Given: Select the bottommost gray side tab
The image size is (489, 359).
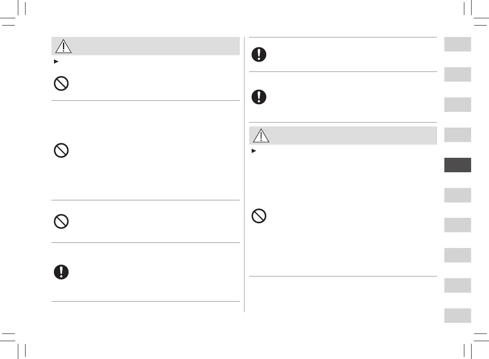Looking at the screenshot, I should (458, 316).
